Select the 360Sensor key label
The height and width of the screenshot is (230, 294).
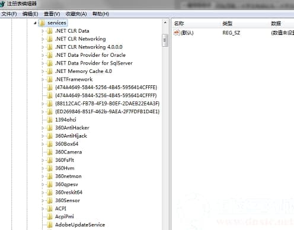(x=68, y=200)
